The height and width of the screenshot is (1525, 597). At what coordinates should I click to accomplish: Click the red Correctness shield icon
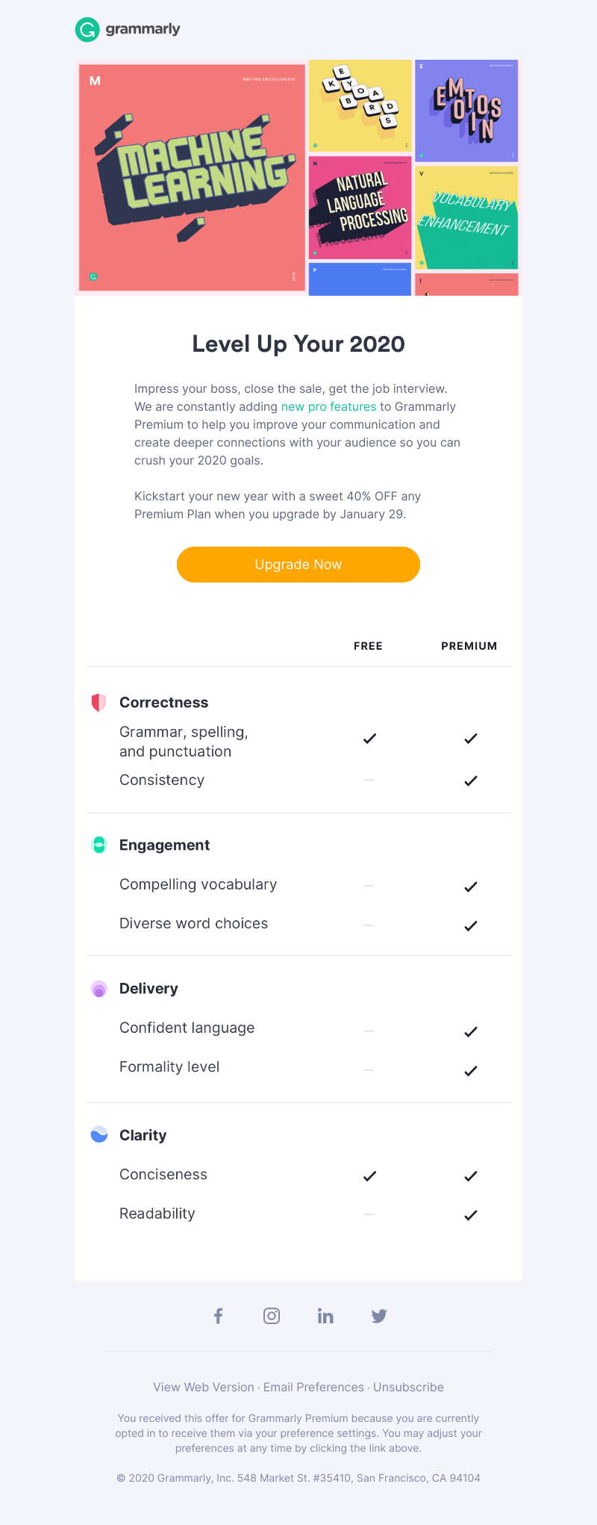99,703
